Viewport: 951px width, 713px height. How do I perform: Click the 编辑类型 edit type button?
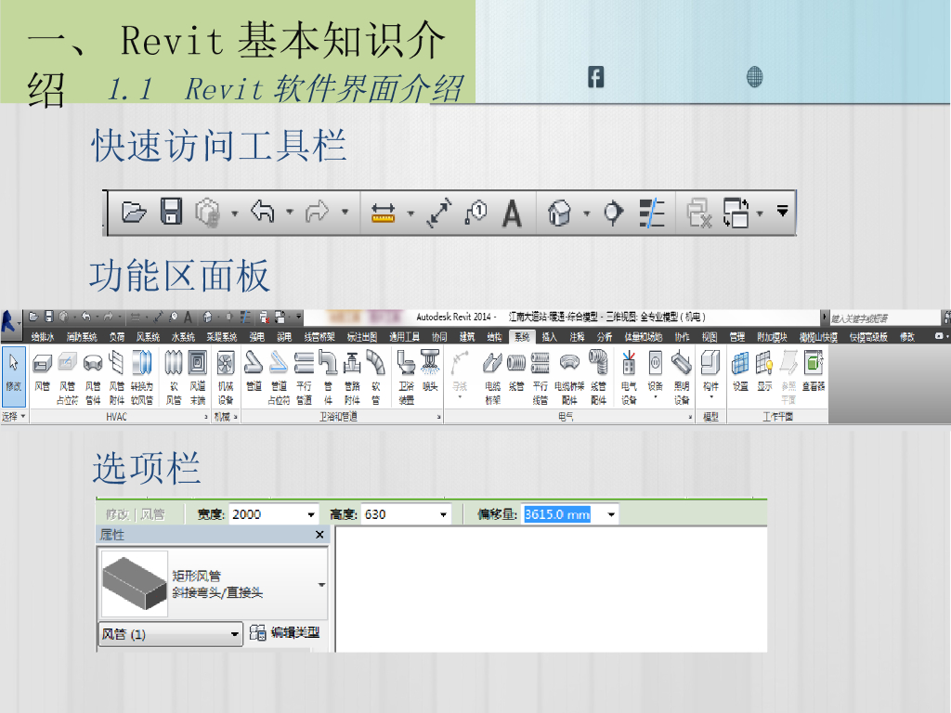pyautogui.click(x=285, y=633)
